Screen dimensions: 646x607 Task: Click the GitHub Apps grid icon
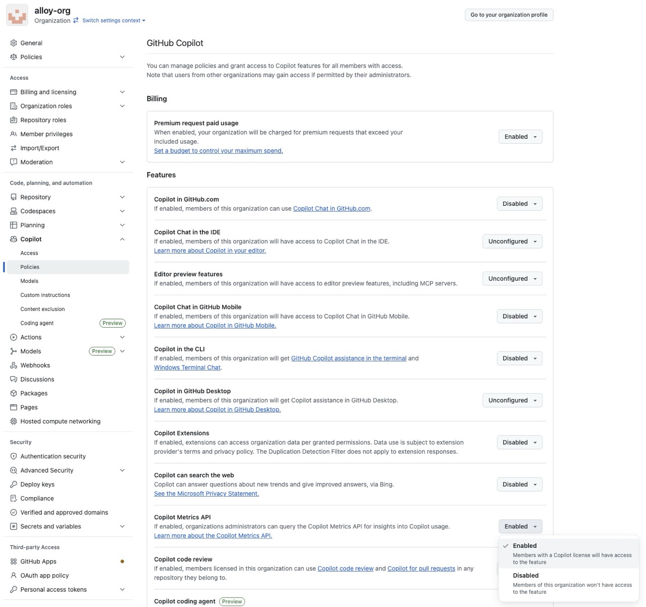pos(14,562)
